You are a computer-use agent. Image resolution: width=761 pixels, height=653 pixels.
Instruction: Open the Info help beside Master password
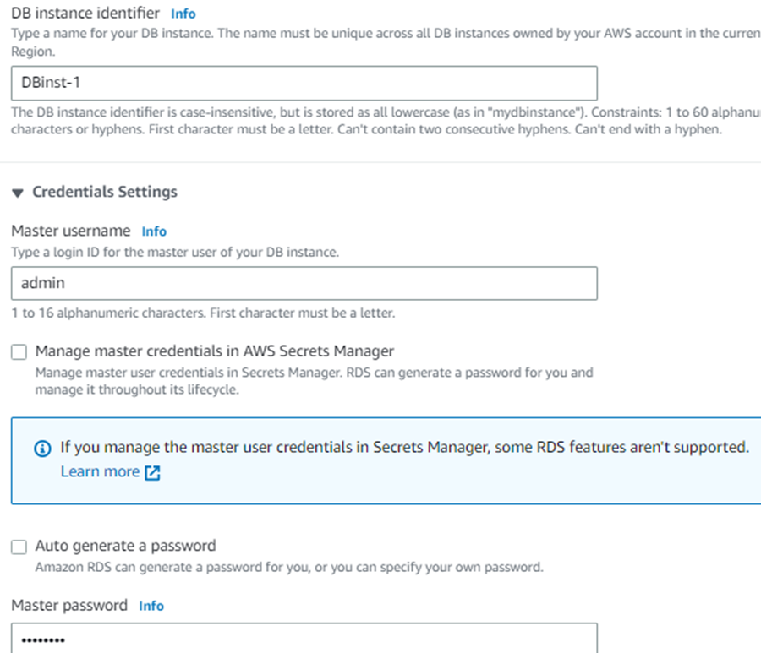coord(151,606)
